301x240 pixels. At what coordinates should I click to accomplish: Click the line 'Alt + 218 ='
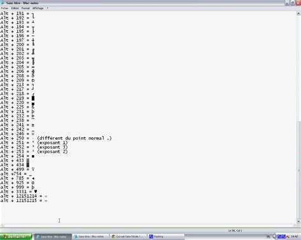17,94
